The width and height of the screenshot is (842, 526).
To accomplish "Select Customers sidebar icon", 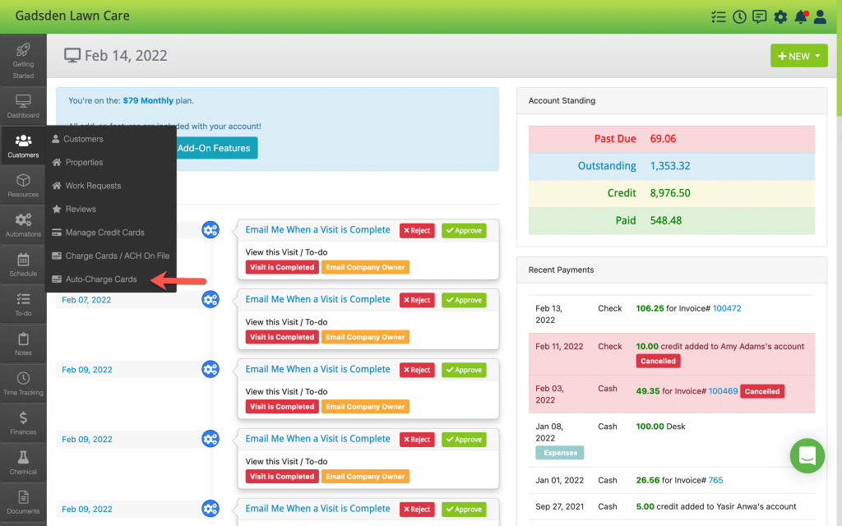I will (23, 145).
